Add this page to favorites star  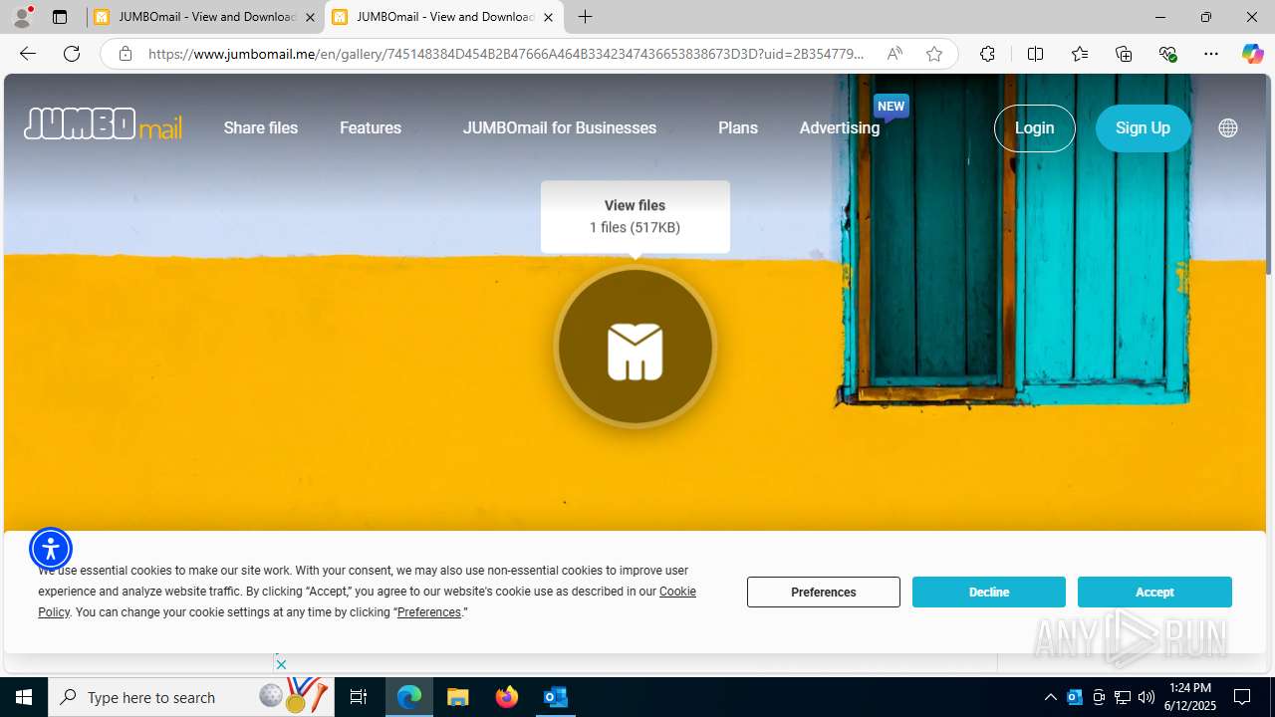point(934,54)
